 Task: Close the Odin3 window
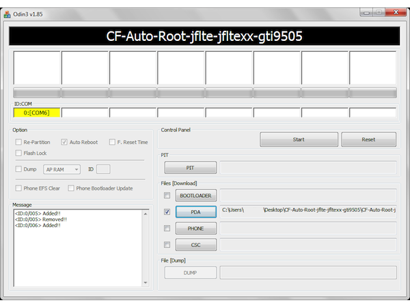pos(396,12)
